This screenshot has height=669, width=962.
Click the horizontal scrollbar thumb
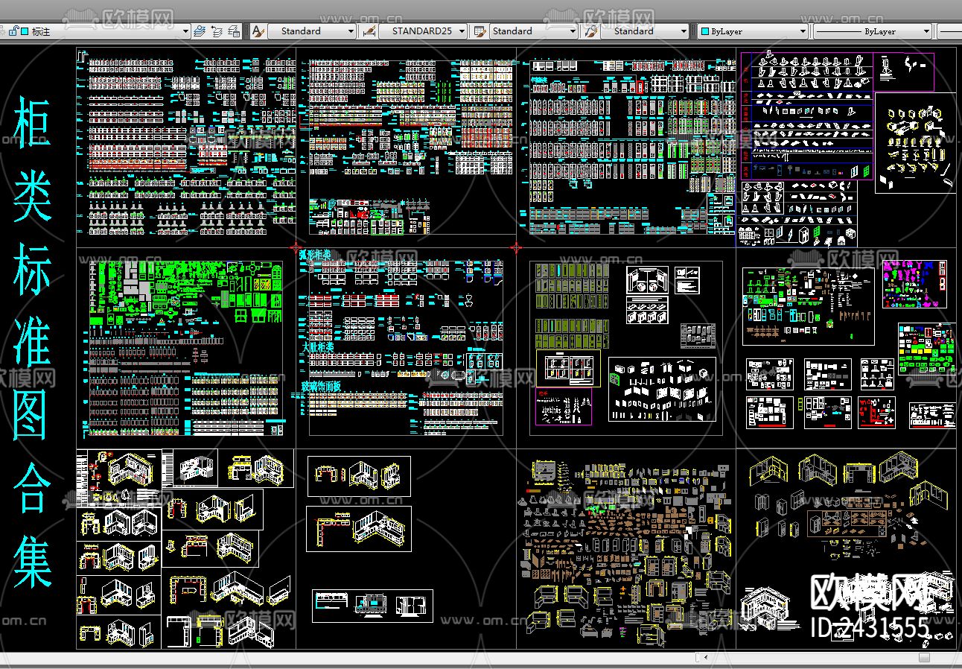point(924,657)
